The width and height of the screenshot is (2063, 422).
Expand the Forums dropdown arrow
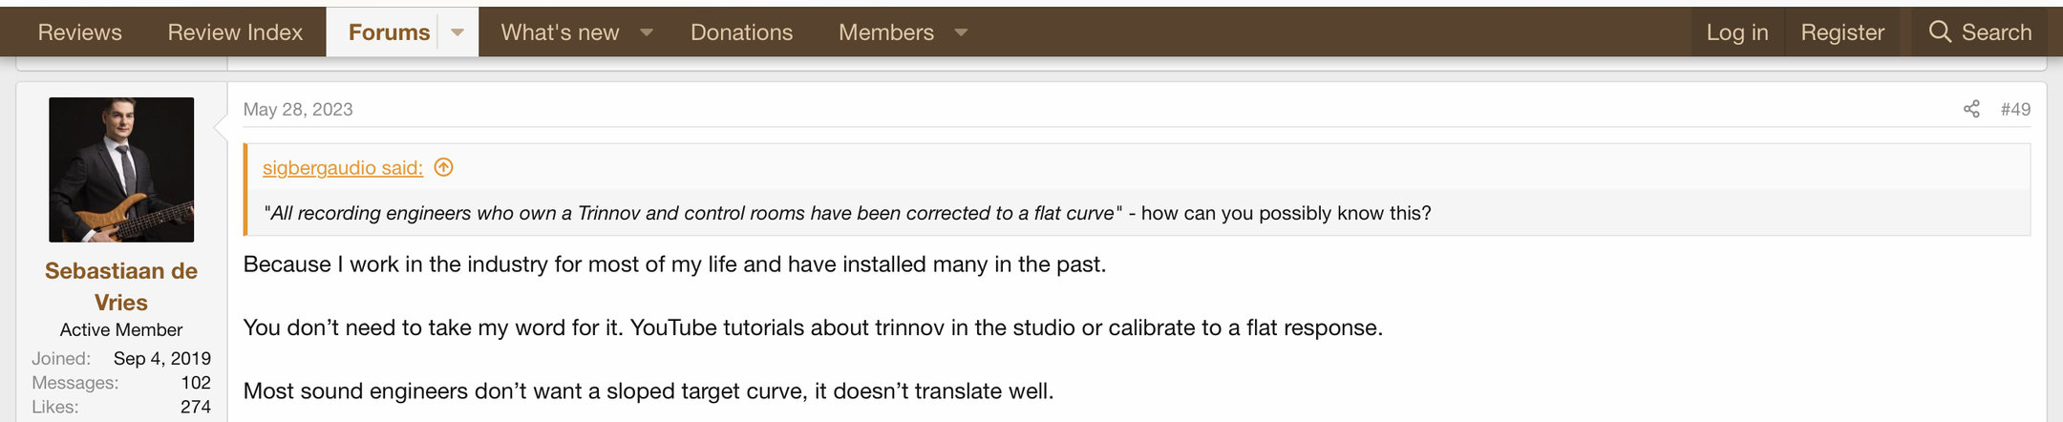(x=457, y=32)
